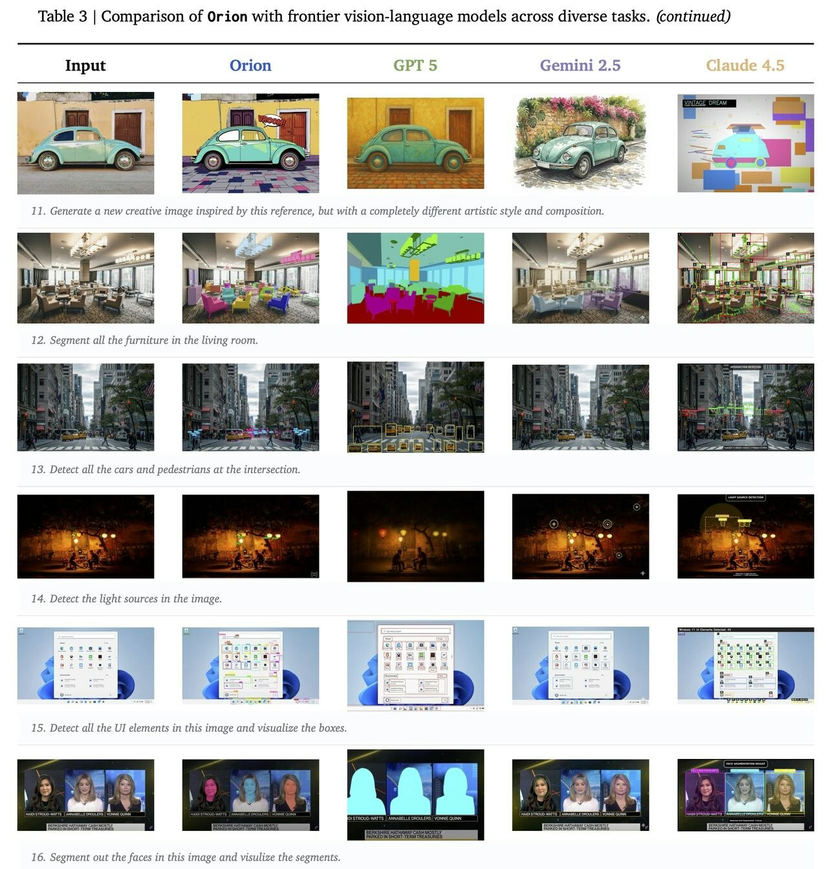
Task: Open the Recycle Bin icon on the desktop
Action: pyautogui.click(x=21, y=630)
